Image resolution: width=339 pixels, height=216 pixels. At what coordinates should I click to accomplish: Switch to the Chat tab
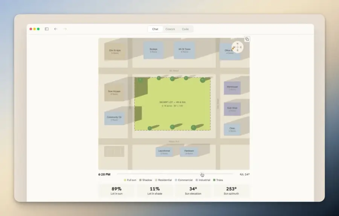coord(155,29)
